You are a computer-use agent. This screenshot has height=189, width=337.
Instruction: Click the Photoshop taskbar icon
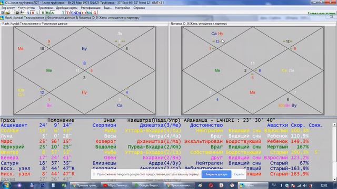[43, 185]
